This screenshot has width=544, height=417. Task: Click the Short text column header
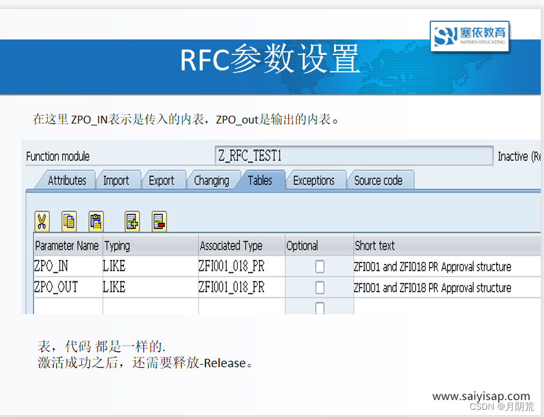coord(447,246)
